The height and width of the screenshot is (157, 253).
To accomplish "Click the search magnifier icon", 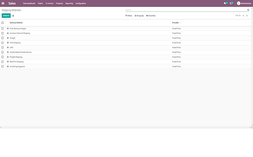I will pyautogui.click(x=248, y=10).
